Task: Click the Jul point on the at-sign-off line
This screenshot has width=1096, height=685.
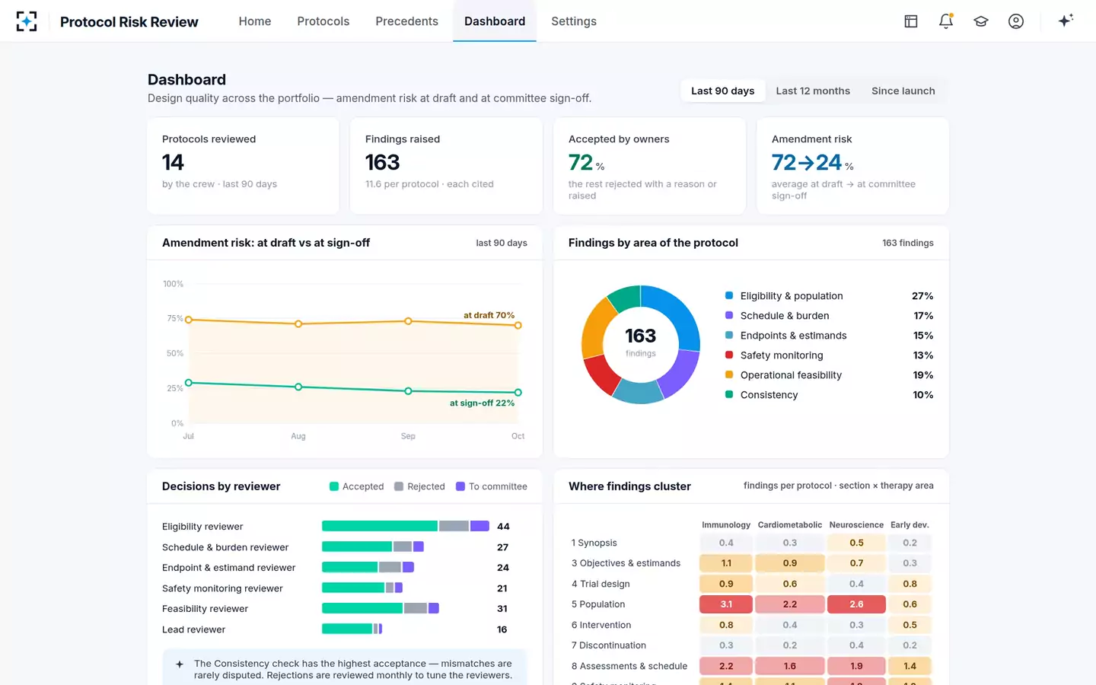Action: [189, 383]
